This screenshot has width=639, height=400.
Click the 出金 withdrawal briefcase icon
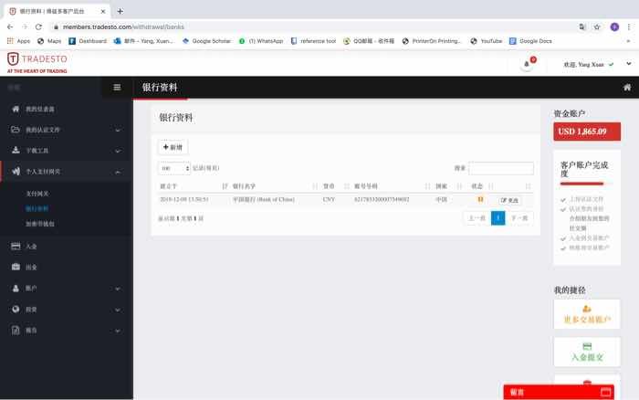click(x=16, y=267)
